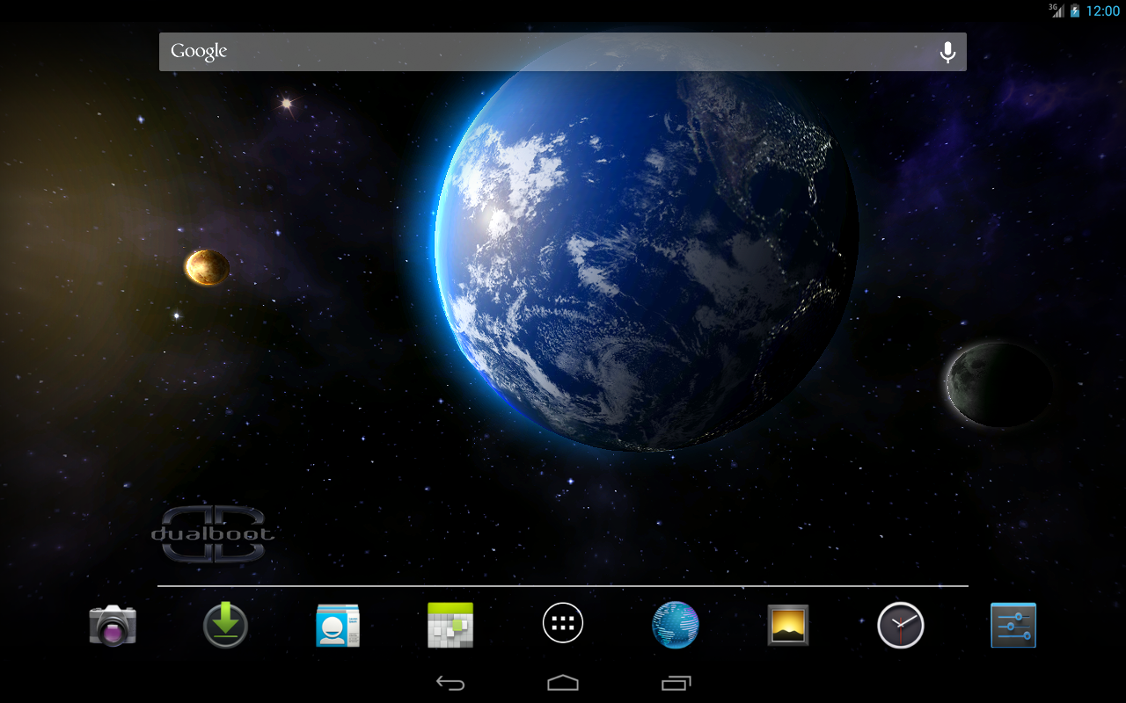Tap the 3G signal strength indicator
This screenshot has height=703, width=1126.
click(x=1057, y=11)
